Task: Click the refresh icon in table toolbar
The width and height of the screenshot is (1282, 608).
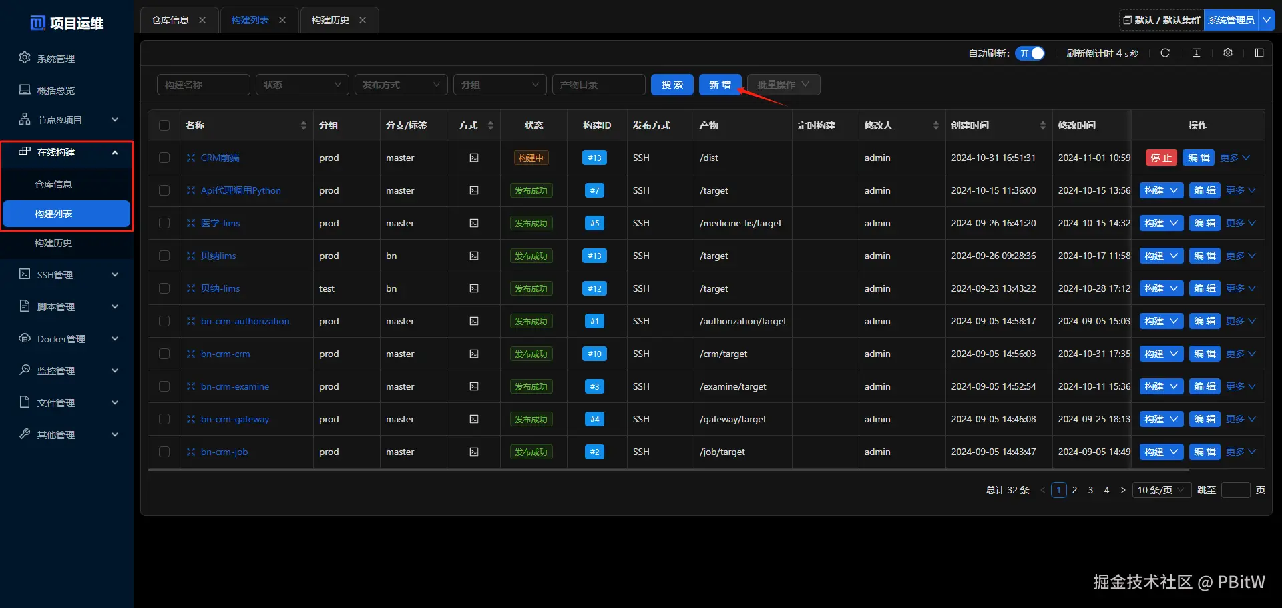Action: (x=1165, y=53)
